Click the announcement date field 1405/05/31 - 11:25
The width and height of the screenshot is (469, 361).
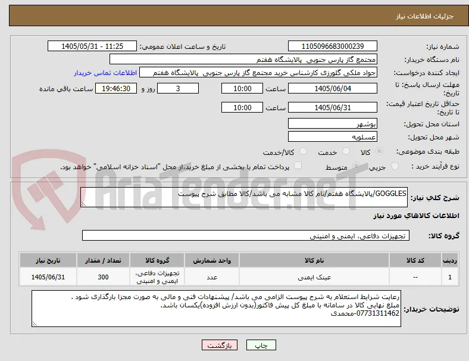click(92, 46)
